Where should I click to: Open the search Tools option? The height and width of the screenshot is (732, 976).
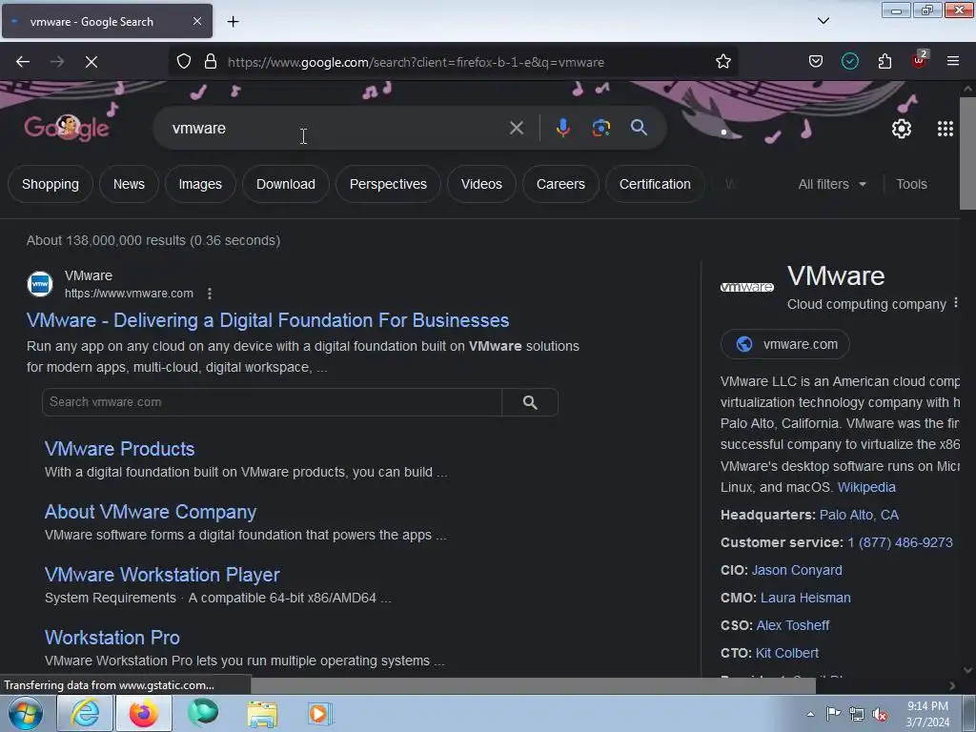click(x=911, y=184)
